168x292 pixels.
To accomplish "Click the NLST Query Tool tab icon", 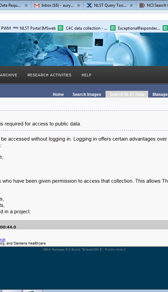I will (x=89, y=5).
